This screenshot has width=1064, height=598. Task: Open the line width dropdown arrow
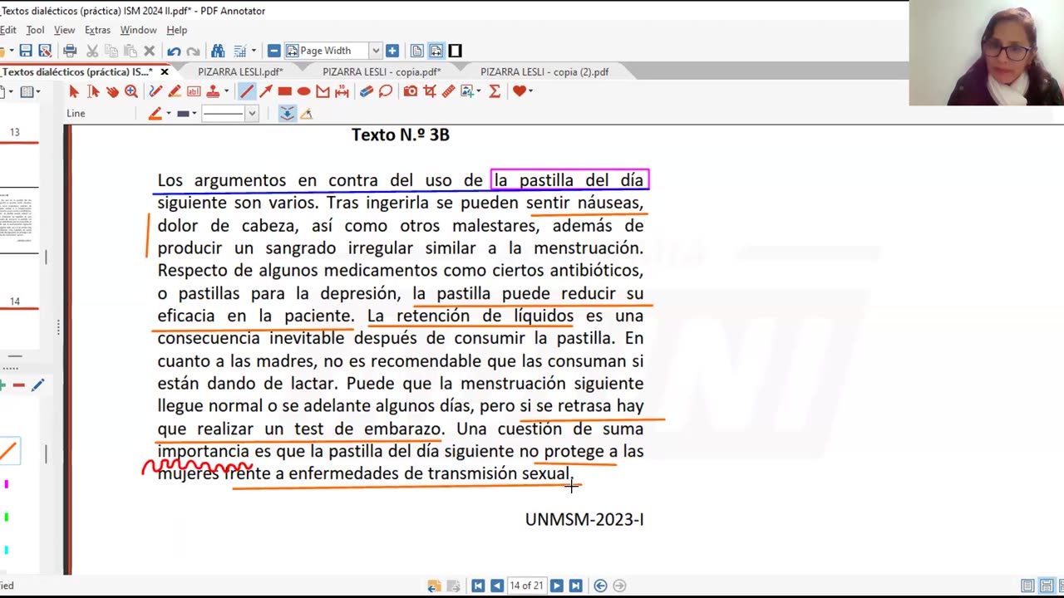(x=194, y=114)
